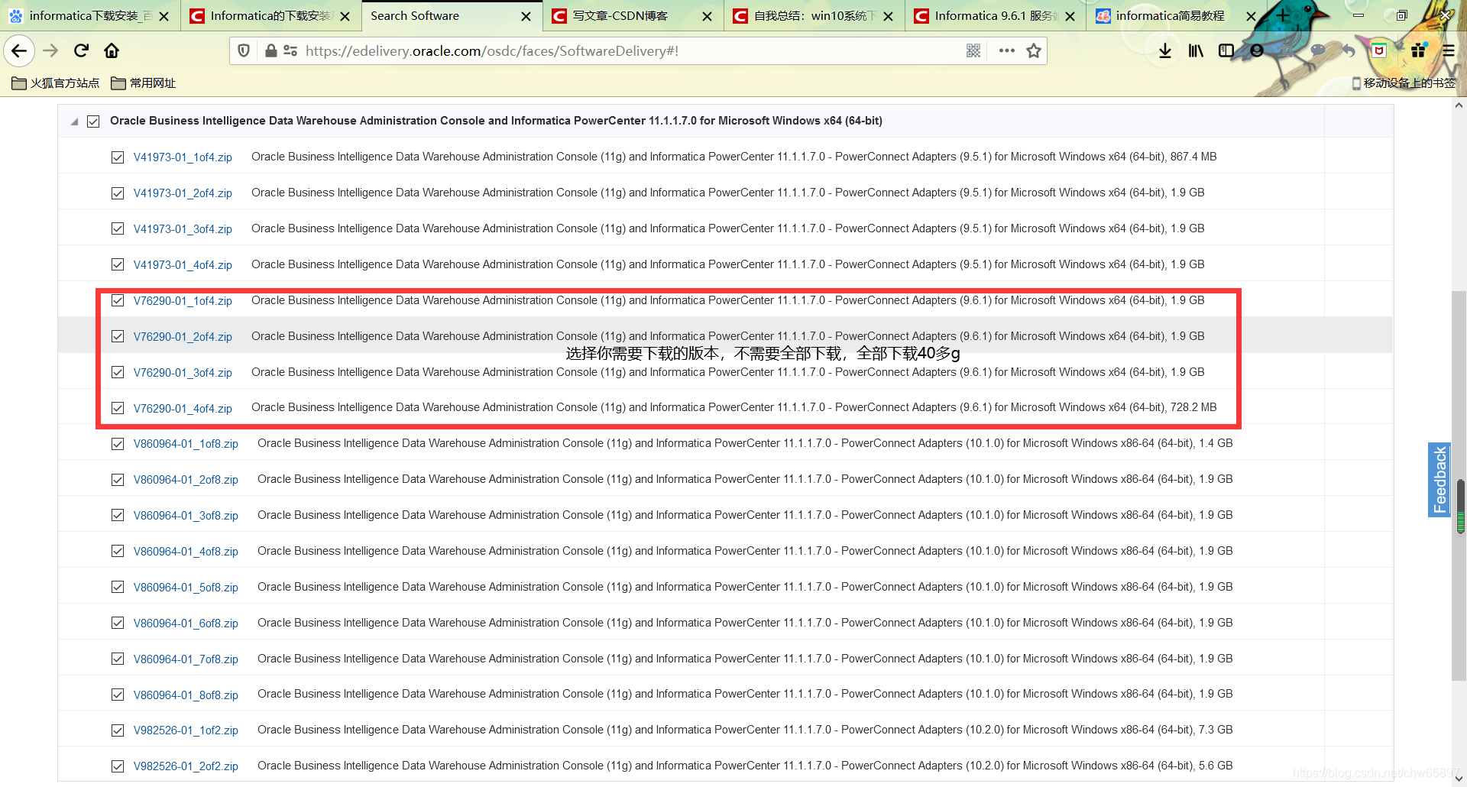
Task: Open the Feedback side button
Action: [1439, 480]
